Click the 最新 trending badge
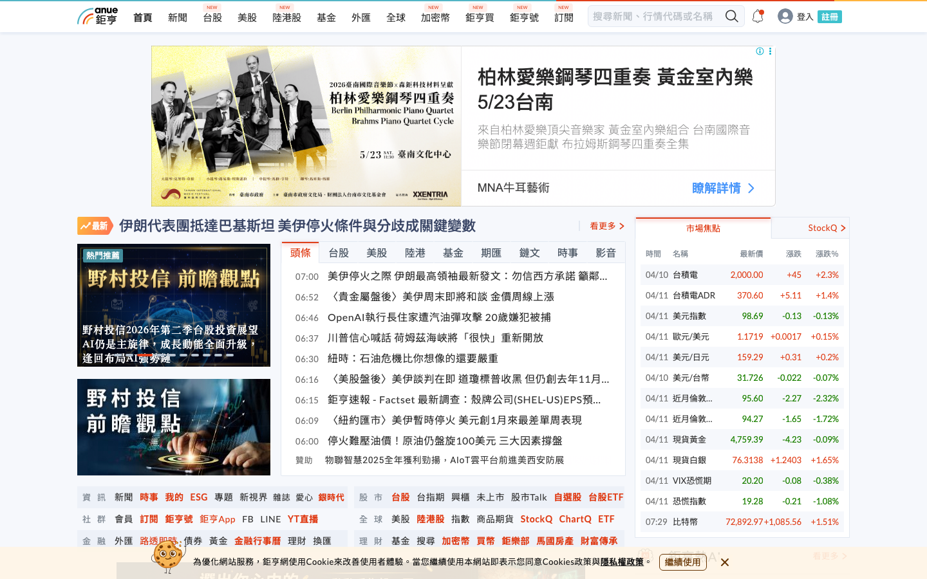Screen dimensions: 927x579 click(x=95, y=226)
